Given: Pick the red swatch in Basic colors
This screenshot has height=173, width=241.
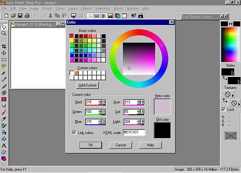Looking at the screenshot, I should pyautogui.click(x=72, y=36).
